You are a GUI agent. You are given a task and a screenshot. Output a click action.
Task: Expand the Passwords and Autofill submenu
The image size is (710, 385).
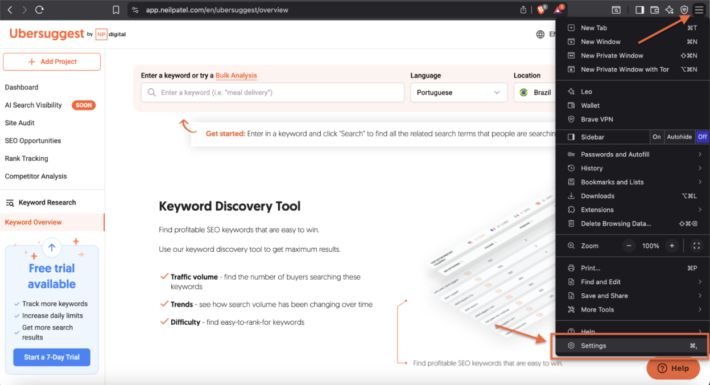tap(633, 154)
